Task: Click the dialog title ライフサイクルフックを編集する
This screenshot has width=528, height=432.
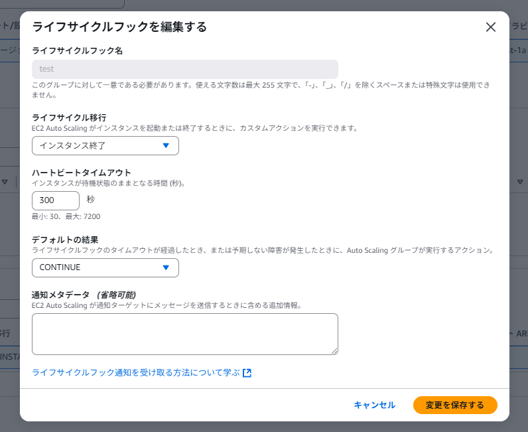Action: coord(119,27)
